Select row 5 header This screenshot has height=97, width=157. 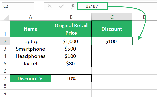(x=5, y=63)
